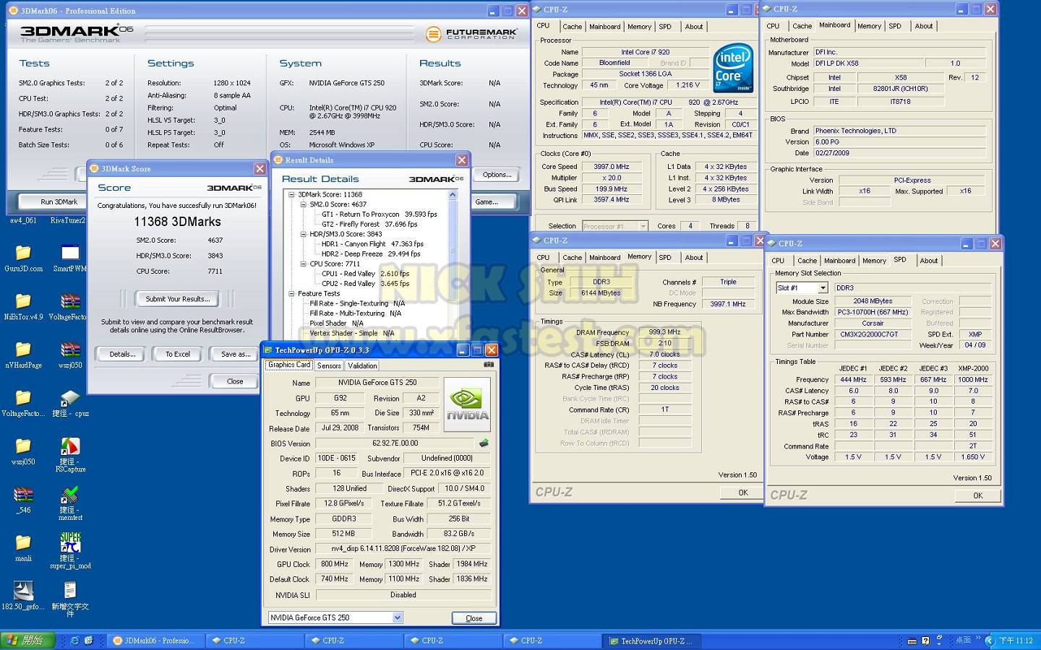Click the Result Details scrollbar up arrow
The height and width of the screenshot is (650, 1041).
coord(453,194)
